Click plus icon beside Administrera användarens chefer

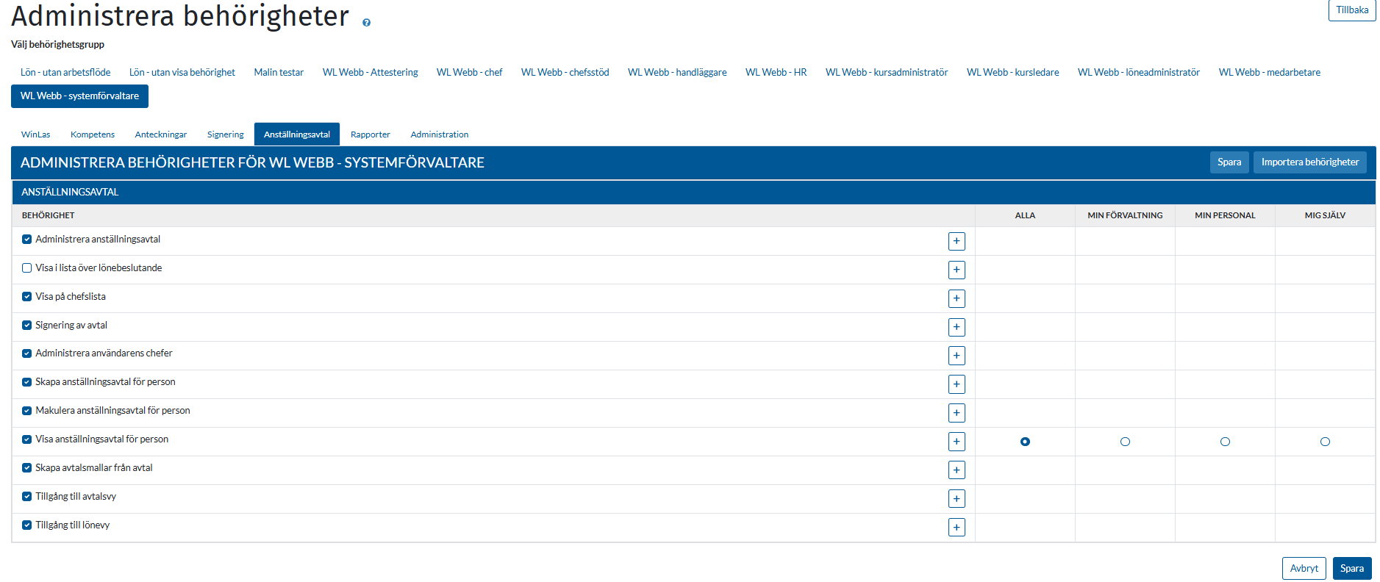pos(956,356)
